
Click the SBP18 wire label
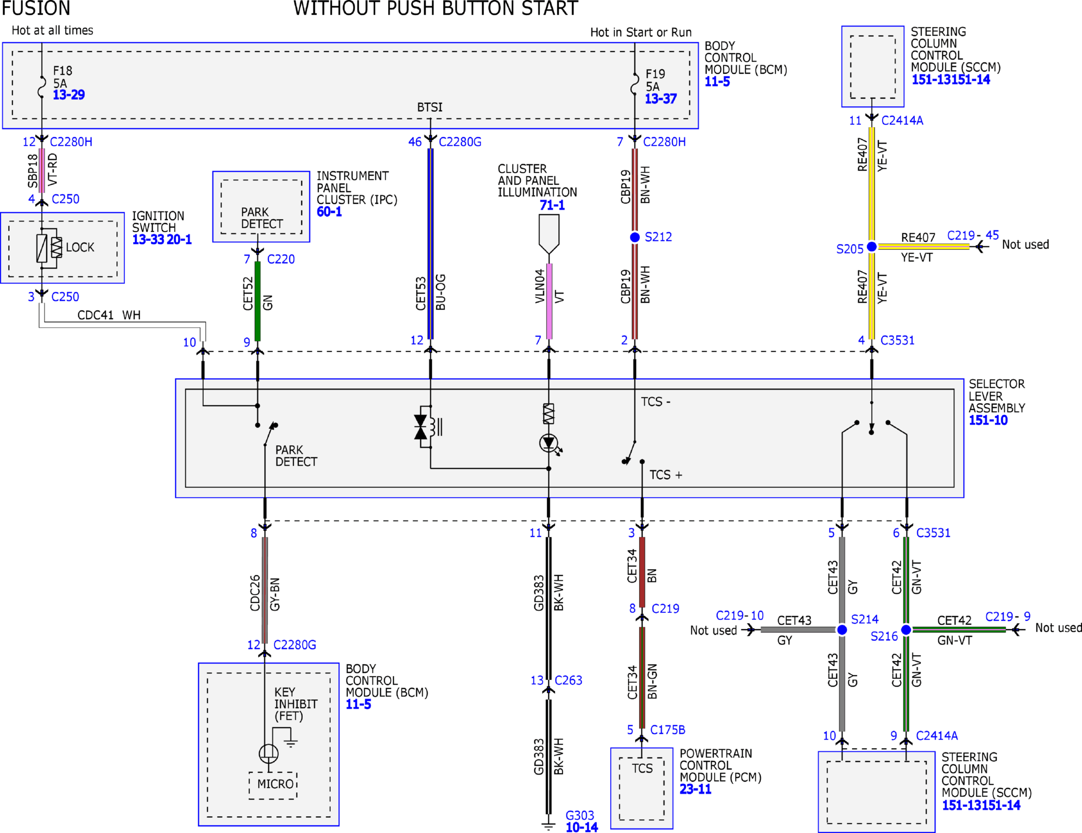pyautogui.click(x=33, y=171)
